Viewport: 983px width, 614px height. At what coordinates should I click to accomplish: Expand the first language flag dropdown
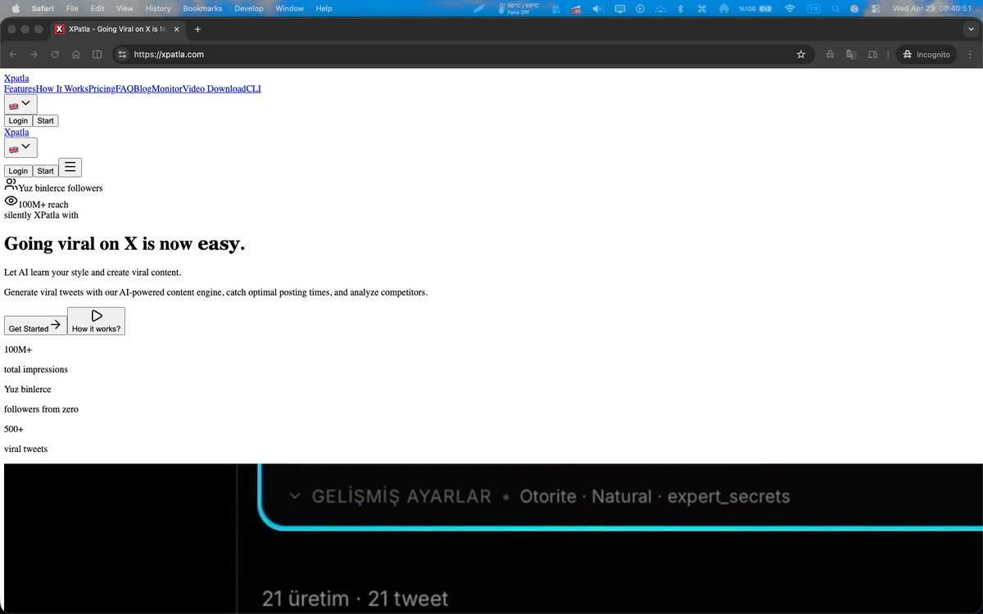(20, 104)
